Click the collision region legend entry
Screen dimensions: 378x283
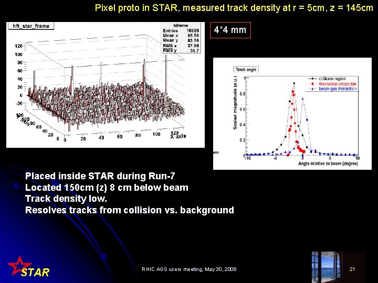328,79
